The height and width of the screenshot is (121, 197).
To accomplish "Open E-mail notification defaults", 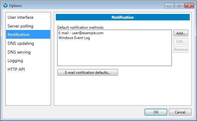I will pyautogui.click(x=87, y=73).
